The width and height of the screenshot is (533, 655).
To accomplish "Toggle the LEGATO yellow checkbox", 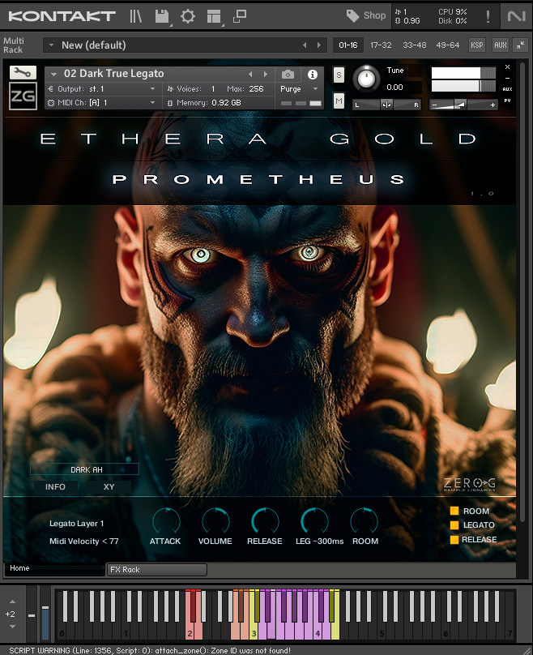I will pyautogui.click(x=454, y=525).
